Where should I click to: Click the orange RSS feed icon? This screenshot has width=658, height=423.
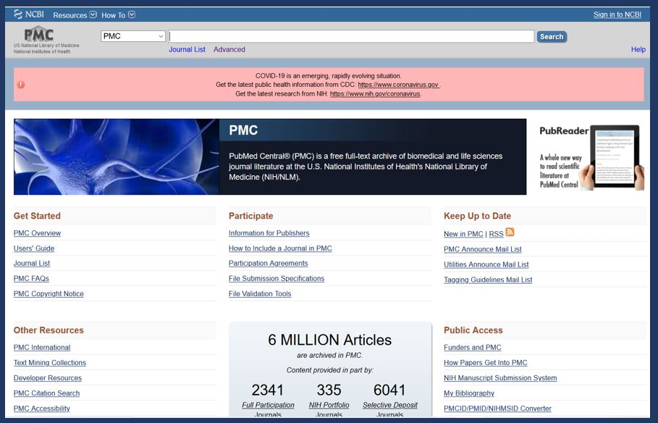pyautogui.click(x=510, y=233)
